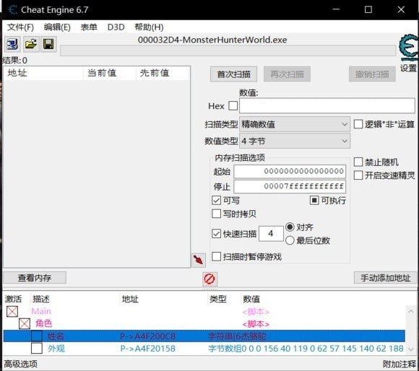The width and height of the screenshot is (419, 371).
Task: Click the 手动添加地址 button
Action: [385, 278]
